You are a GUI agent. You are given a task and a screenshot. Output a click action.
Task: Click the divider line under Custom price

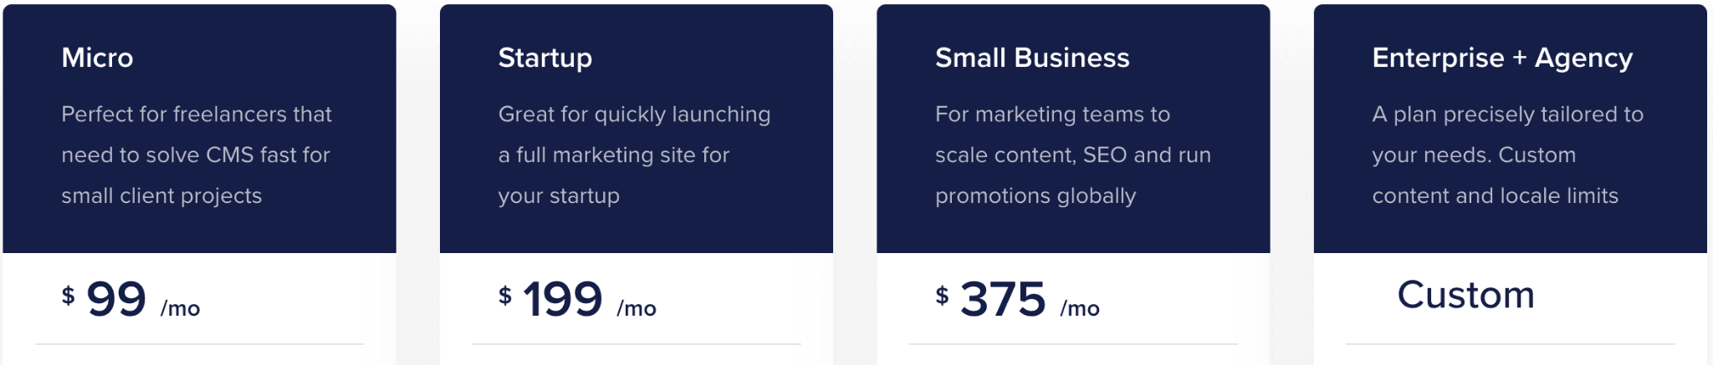click(x=1510, y=343)
